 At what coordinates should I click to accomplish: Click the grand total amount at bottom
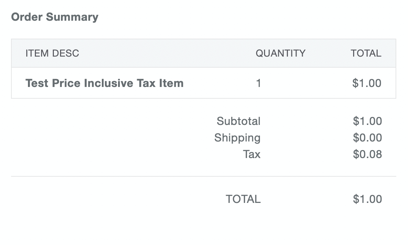(x=367, y=199)
